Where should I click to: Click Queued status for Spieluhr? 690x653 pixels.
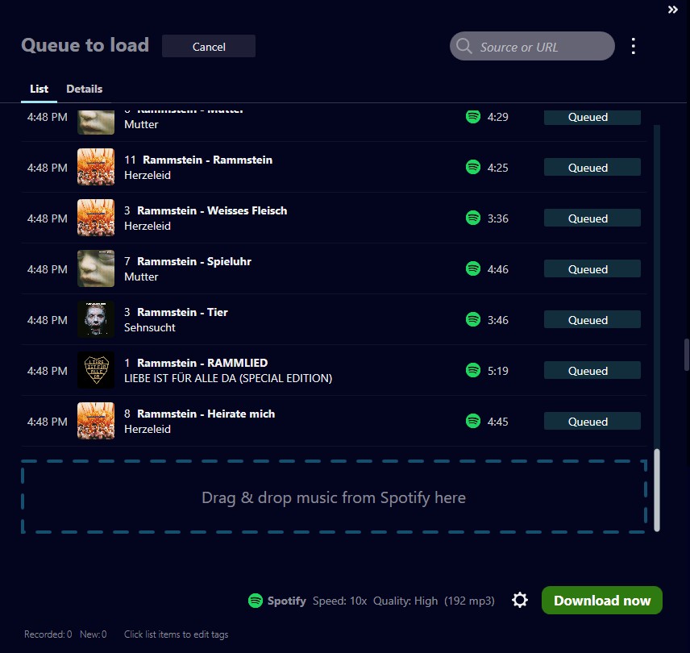(x=592, y=268)
